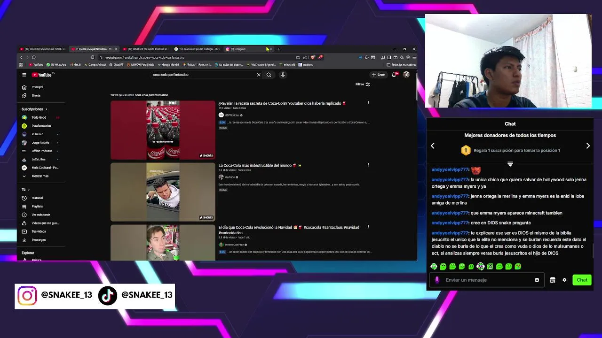The height and width of the screenshot is (338, 602).
Task: Open more options for 'Coca-Cola revolucionó la Navidad' video
Action: (368, 227)
